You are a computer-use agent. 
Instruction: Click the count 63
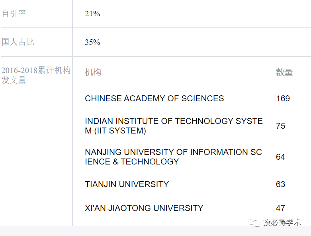pos(280,184)
